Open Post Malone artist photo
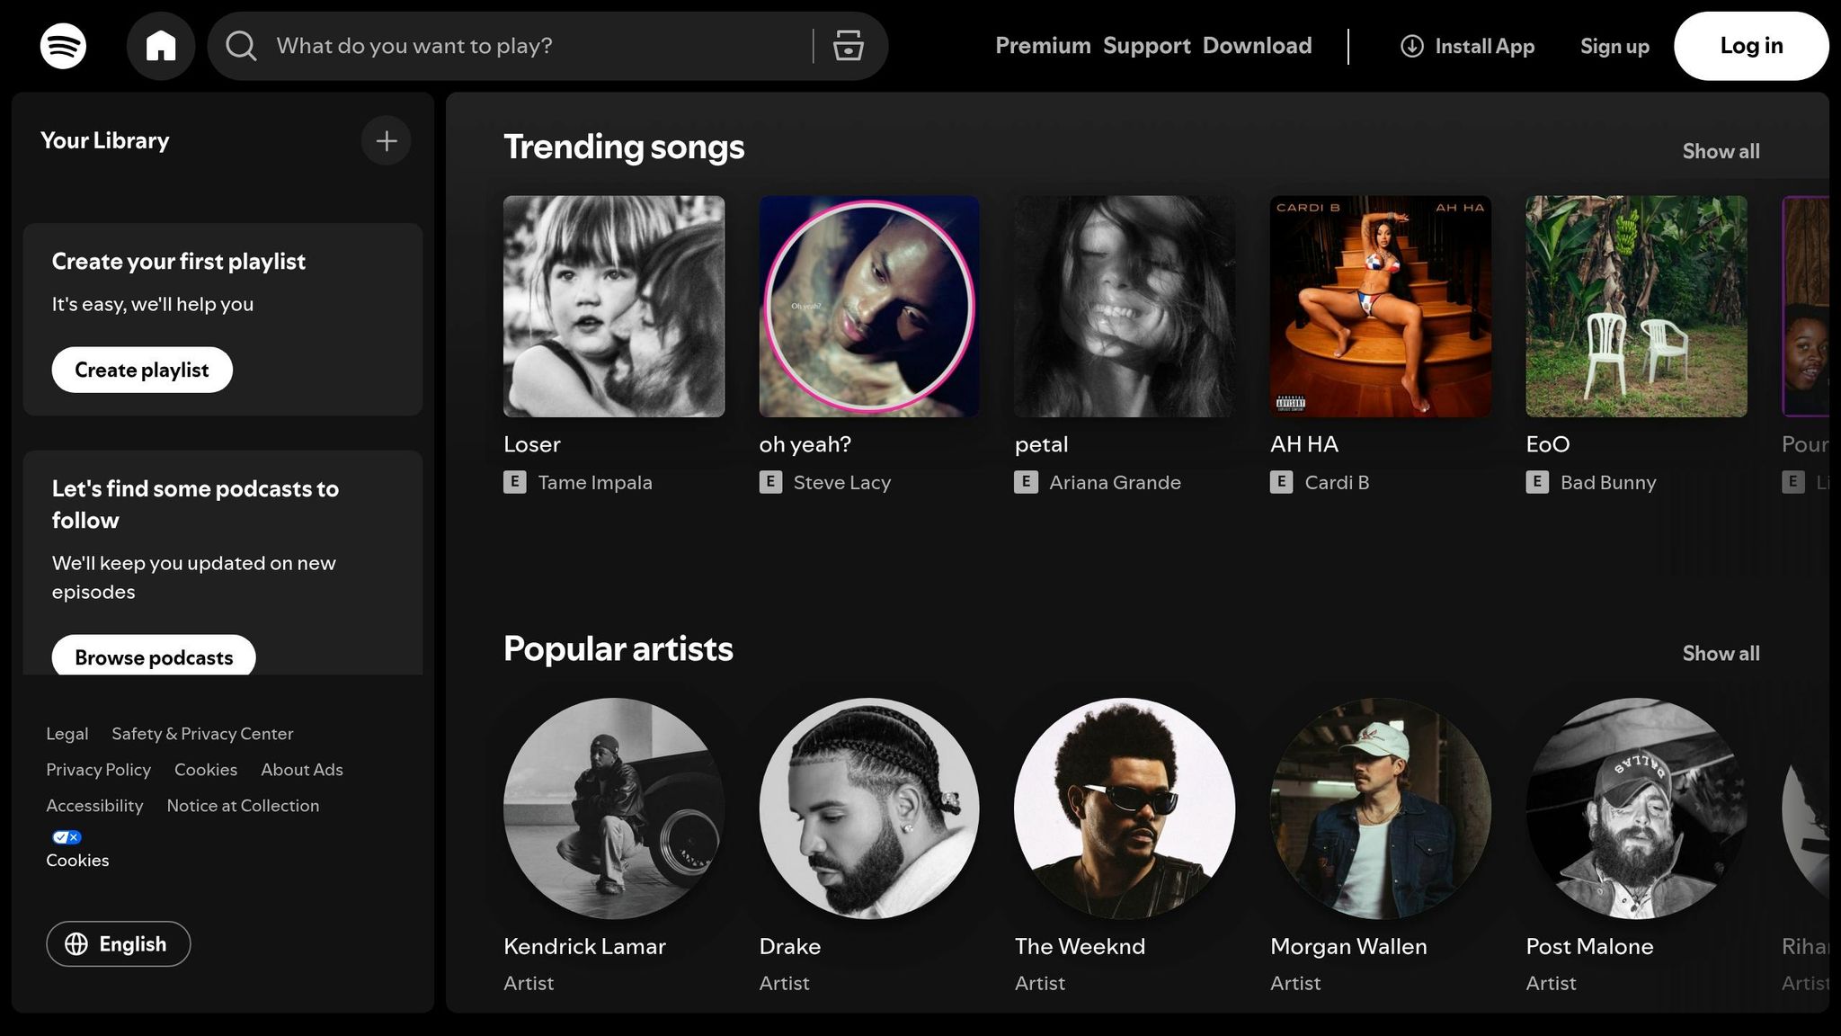Viewport: 1841px width, 1036px height. pyautogui.click(x=1636, y=808)
